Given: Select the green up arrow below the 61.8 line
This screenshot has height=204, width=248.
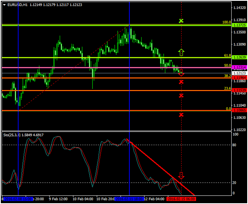Looking at the screenshot, I should (181, 52).
